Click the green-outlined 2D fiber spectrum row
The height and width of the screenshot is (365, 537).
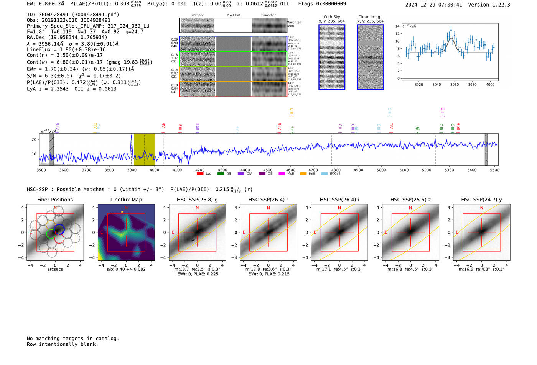(x=233, y=59)
